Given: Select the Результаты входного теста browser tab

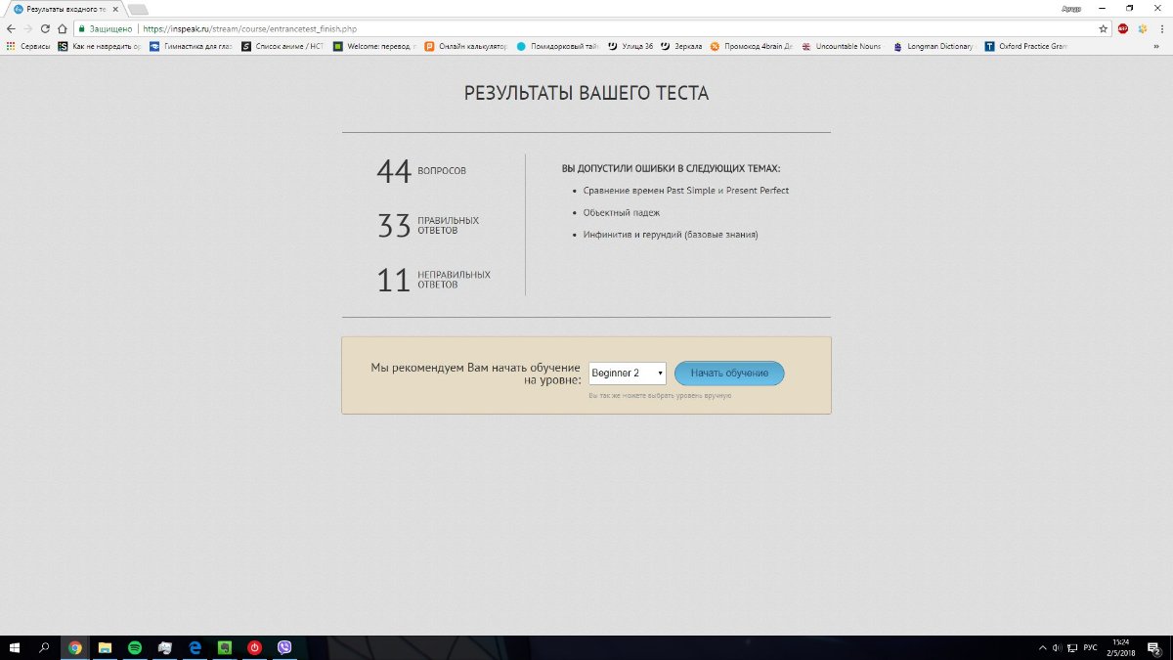Looking at the screenshot, I should (64, 9).
